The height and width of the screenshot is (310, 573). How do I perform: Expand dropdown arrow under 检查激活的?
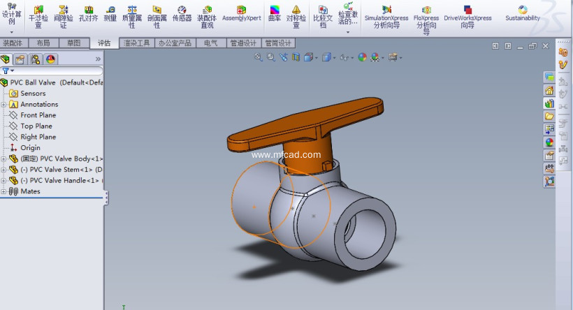(x=348, y=31)
